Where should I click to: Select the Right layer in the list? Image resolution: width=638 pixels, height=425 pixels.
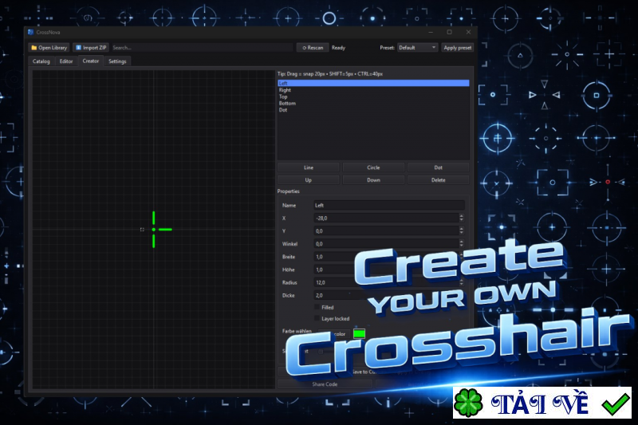coord(373,90)
